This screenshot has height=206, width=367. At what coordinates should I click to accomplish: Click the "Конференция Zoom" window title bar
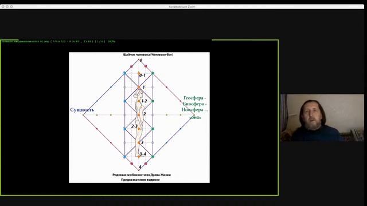click(182, 7)
